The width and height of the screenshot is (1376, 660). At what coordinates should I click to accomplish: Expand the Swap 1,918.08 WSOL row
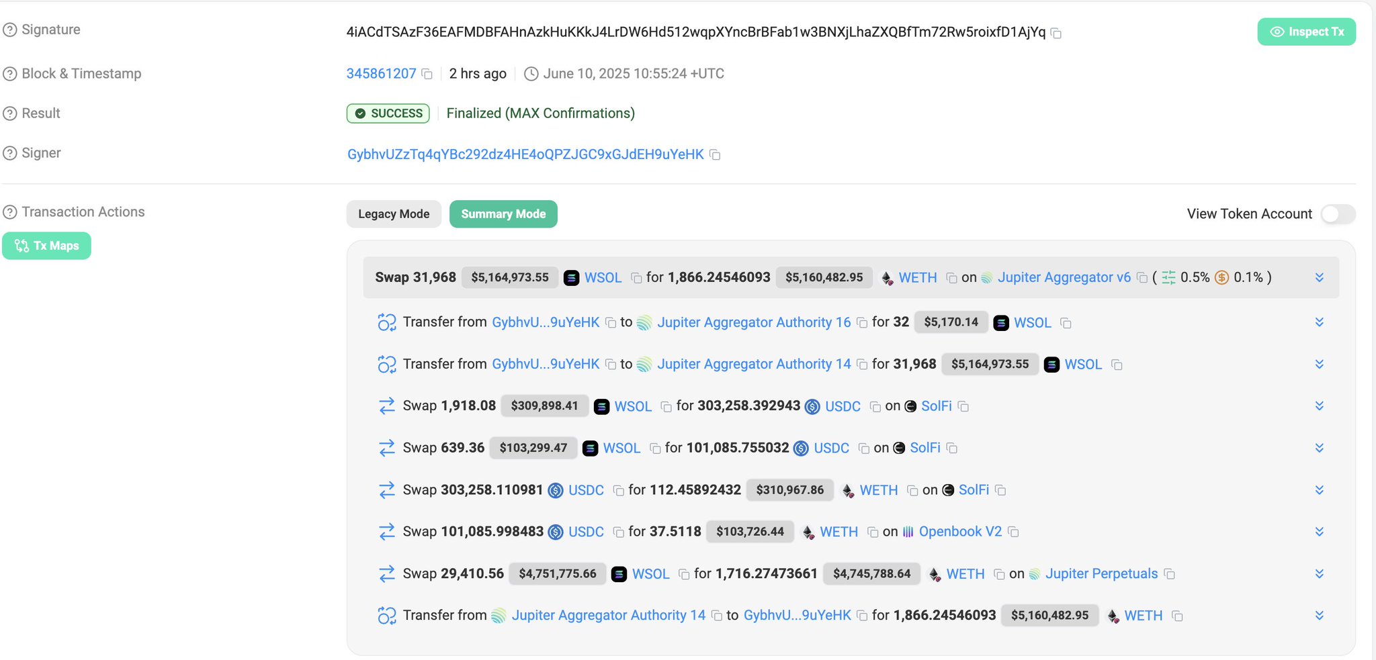pos(1320,406)
